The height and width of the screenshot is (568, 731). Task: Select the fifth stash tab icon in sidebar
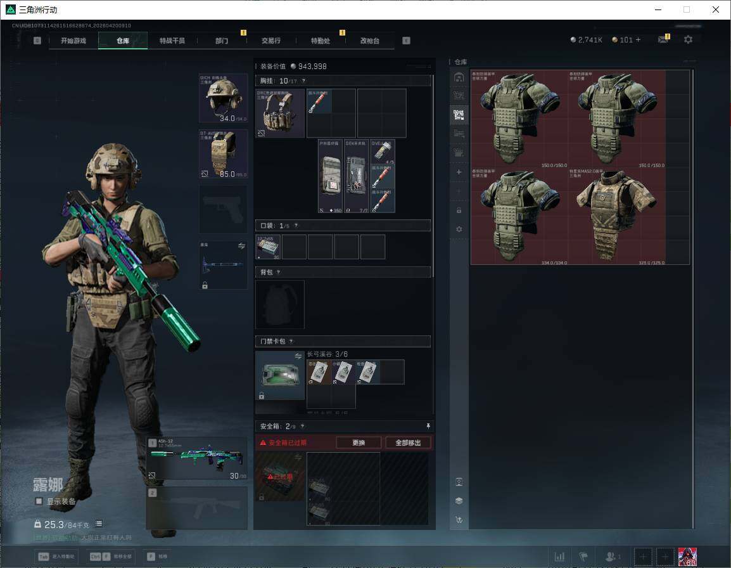tap(459, 153)
